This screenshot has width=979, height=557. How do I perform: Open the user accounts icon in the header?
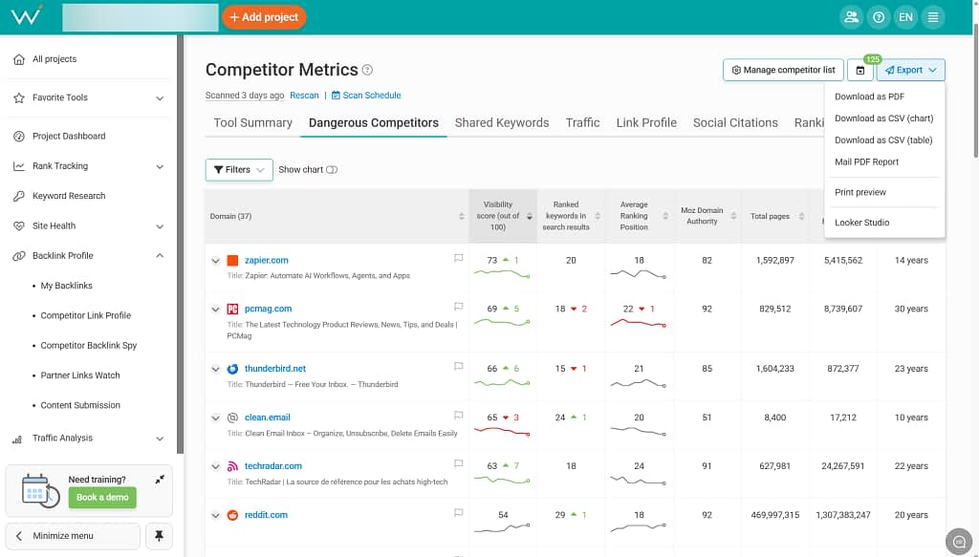850,17
